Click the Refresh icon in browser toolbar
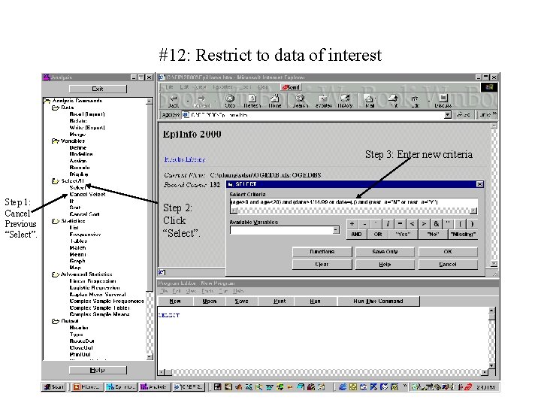Screen dimensions: 541x406 tap(252, 101)
